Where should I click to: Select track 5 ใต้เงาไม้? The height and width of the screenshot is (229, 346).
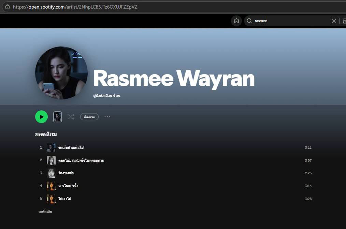[64, 199]
